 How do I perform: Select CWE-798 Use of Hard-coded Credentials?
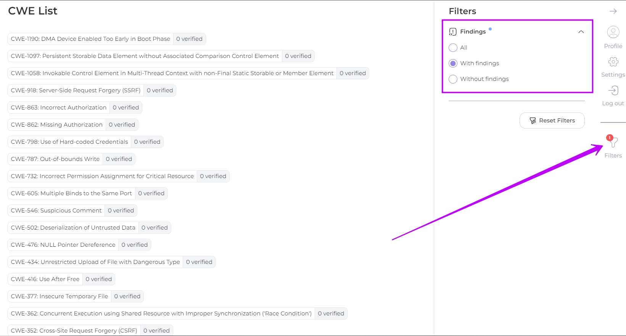[x=69, y=142]
